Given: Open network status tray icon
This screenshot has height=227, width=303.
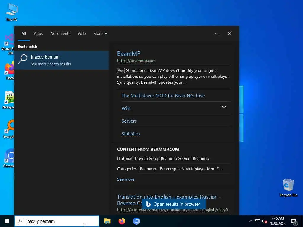Looking at the screenshot, I should pyautogui.click(x=258, y=221).
